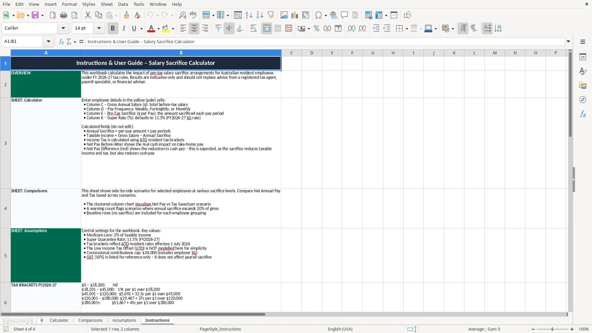Screen dimensions: 592x333
Task: Toggle Center Horizontally alignment
Action: coord(194,29)
